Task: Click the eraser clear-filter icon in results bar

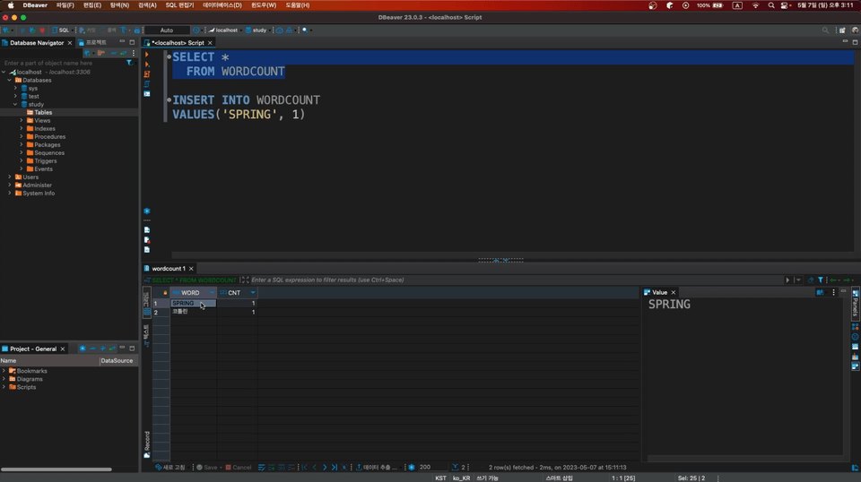Action: [x=811, y=280]
